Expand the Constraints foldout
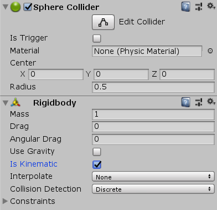 pyautogui.click(x=5, y=201)
